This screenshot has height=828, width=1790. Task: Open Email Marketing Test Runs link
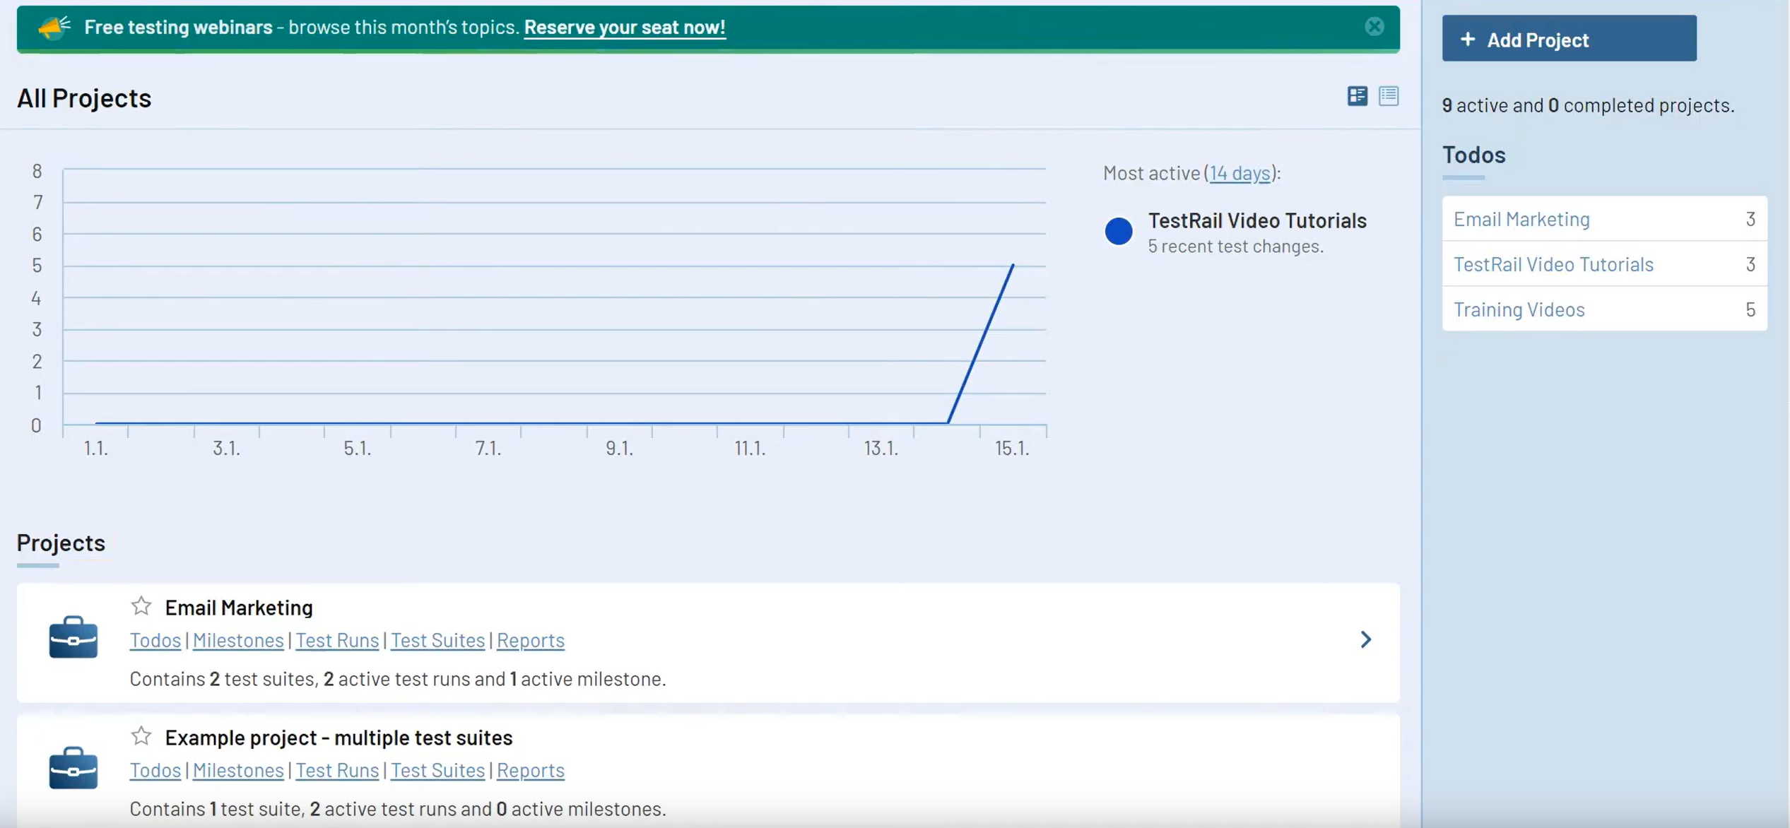pos(337,640)
